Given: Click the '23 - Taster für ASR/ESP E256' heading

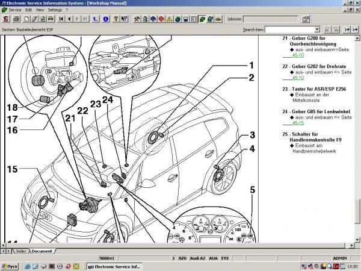Looking at the screenshot, I should click(314, 89).
